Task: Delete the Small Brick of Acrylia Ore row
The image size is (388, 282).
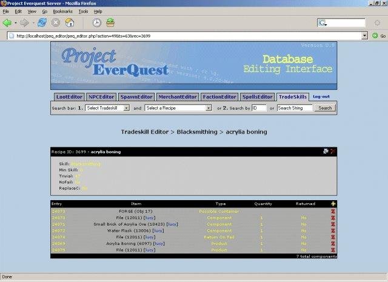Action: pos(333,224)
